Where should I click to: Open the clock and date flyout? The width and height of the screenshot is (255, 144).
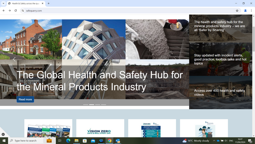pos(240,141)
